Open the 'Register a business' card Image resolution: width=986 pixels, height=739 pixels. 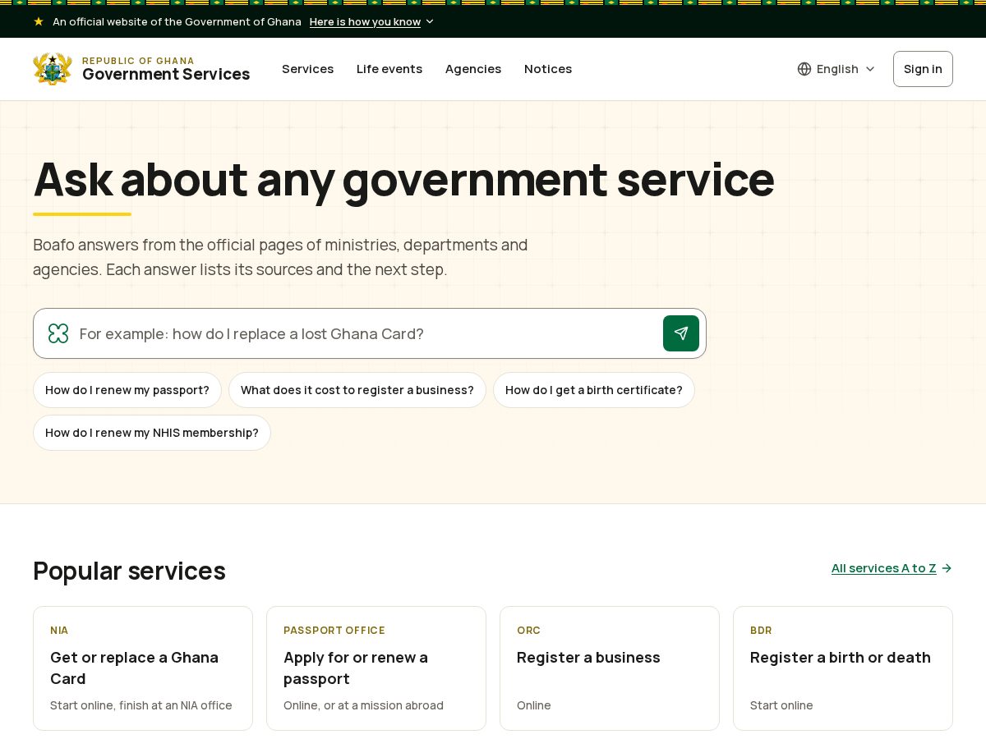coord(610,668)
